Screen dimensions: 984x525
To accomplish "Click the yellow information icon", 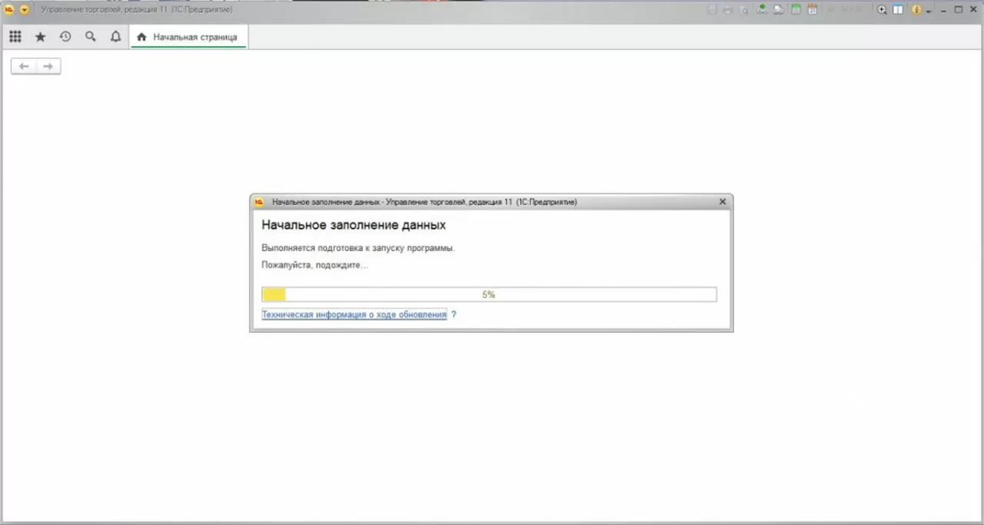I will [x=916, y=10].
